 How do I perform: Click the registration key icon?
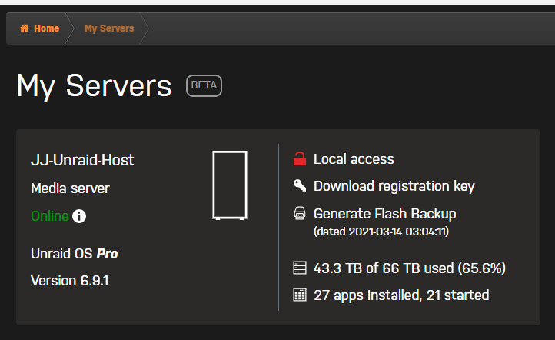(x=300, y=185)
